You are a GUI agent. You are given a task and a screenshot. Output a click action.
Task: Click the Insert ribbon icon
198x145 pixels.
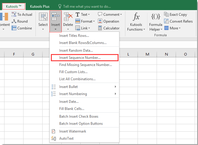point(56,17)
